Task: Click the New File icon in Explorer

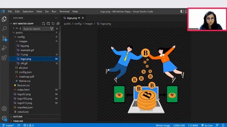Action: coord(43,24)
